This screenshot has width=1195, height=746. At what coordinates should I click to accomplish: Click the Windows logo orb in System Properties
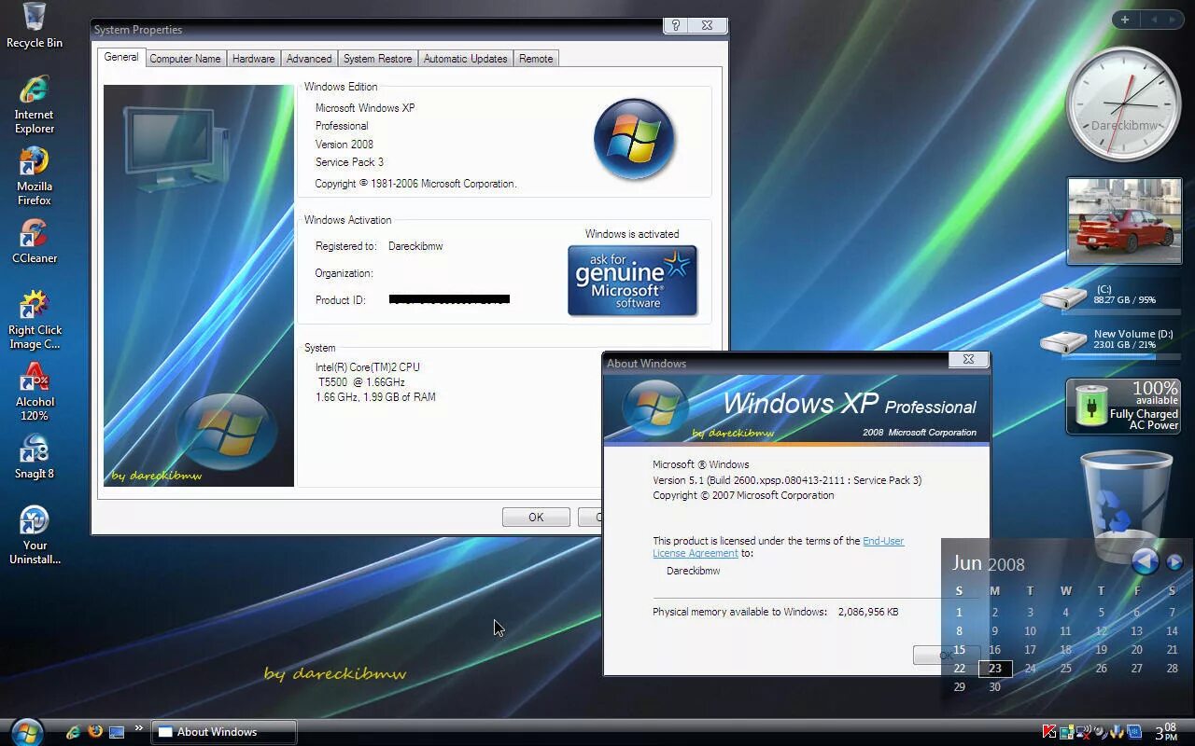(634, 140)
